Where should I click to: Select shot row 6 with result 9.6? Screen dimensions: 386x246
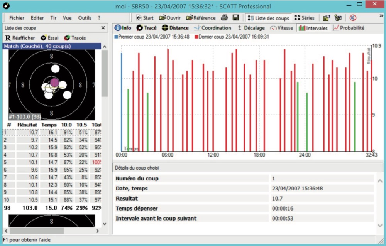pyautogui.click(x=52, y=170)
